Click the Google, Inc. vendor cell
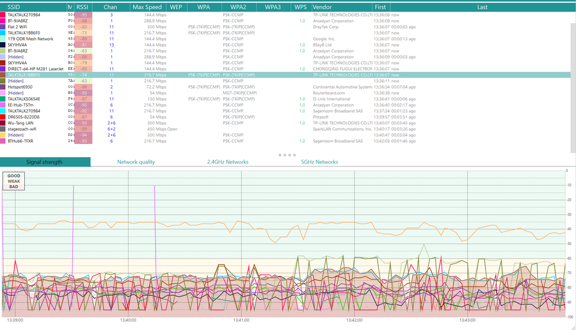 (323, 39)
